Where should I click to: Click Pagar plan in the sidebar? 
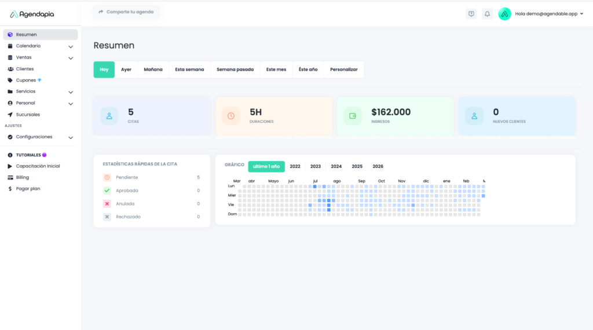[28, 189]
